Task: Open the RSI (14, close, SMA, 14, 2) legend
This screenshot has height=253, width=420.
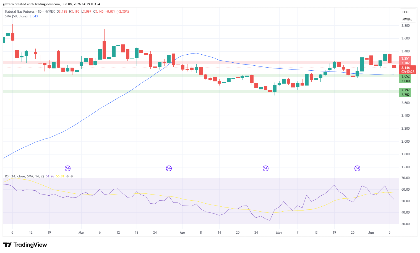Action: (x=24, y=176)
